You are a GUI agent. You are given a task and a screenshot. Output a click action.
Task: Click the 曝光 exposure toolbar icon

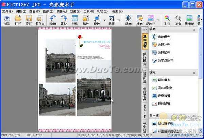(x=129, y=20)
